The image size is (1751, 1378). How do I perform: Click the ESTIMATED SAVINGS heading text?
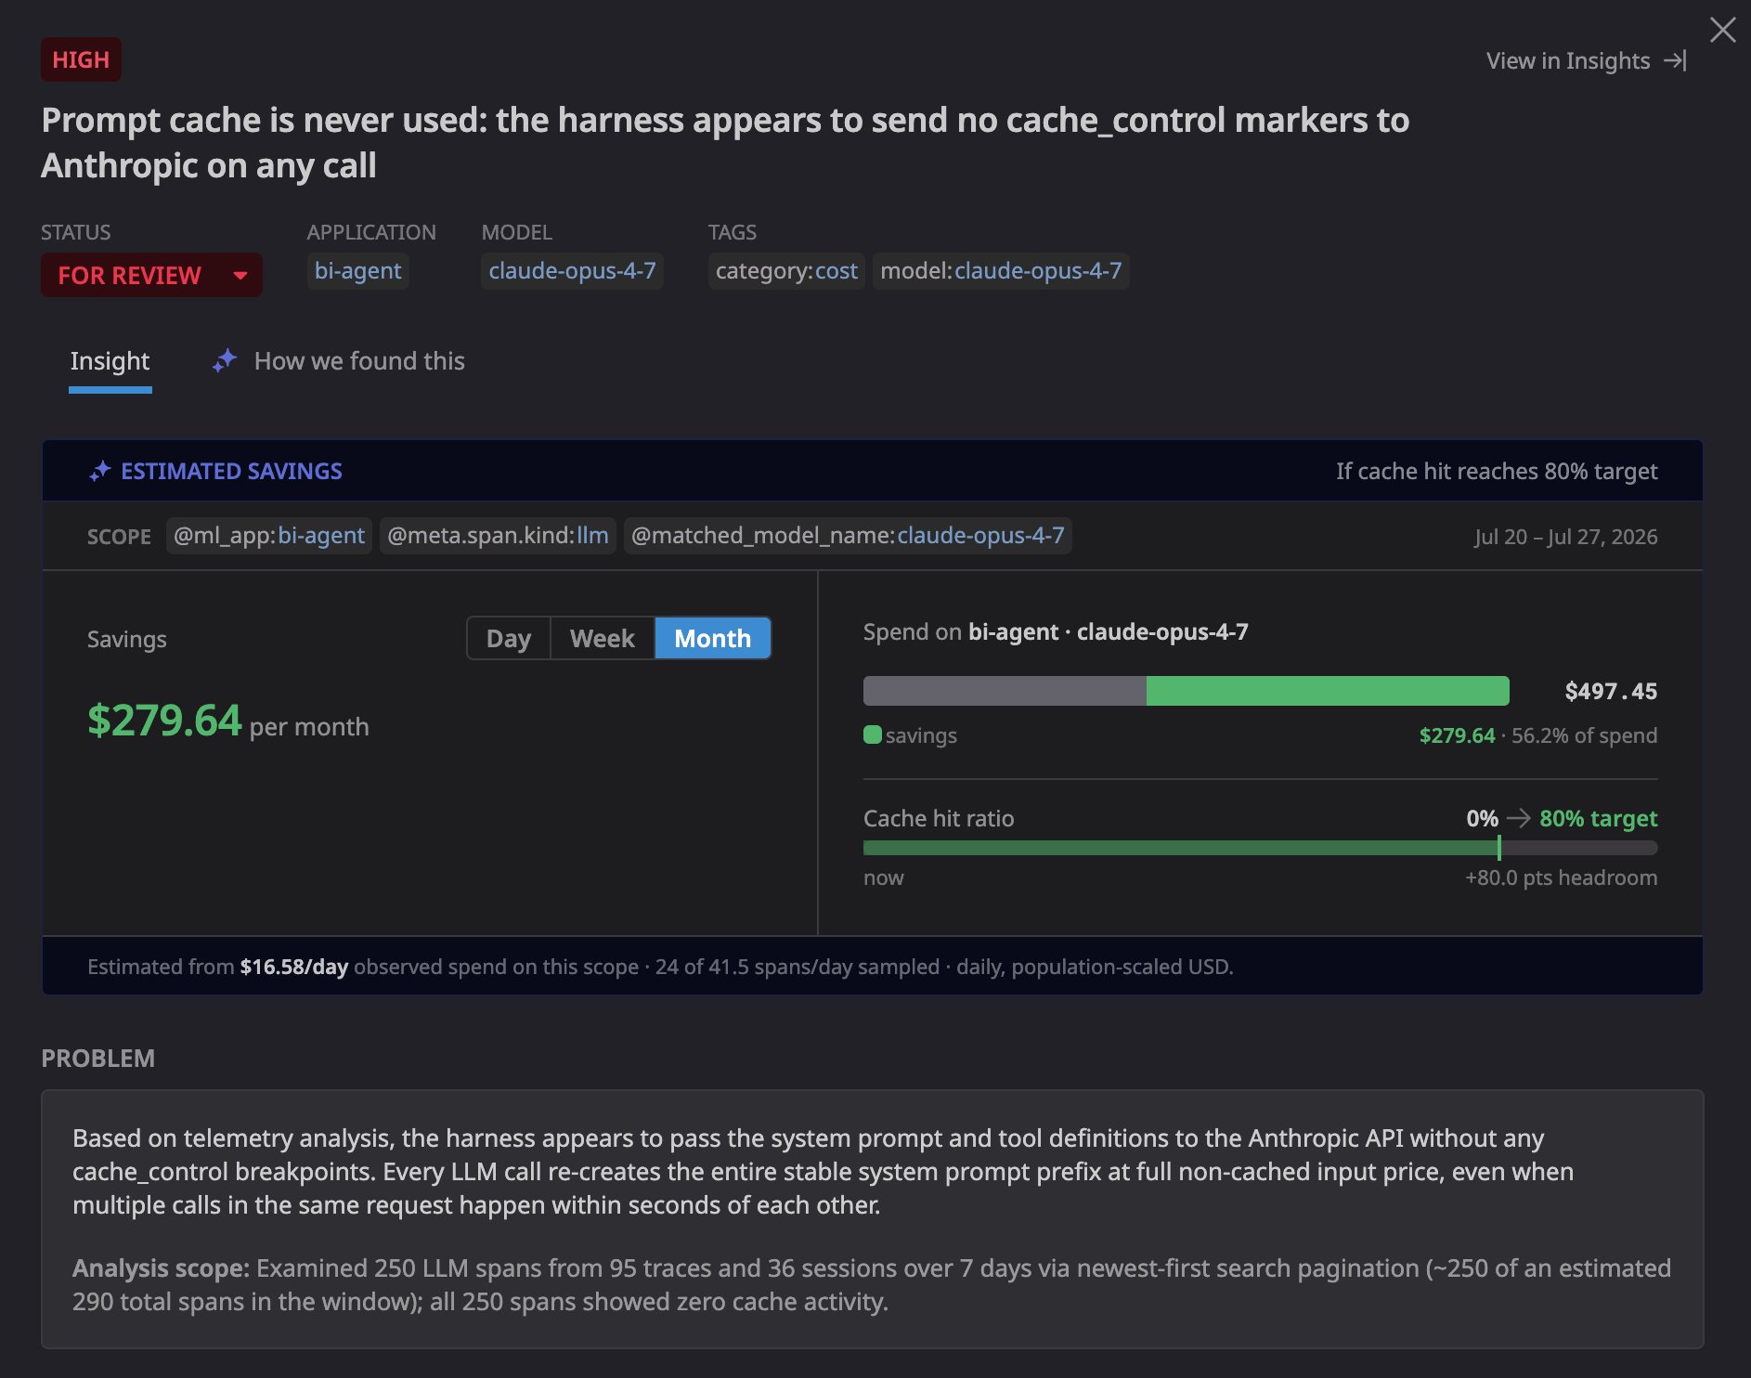click(231, 472)
